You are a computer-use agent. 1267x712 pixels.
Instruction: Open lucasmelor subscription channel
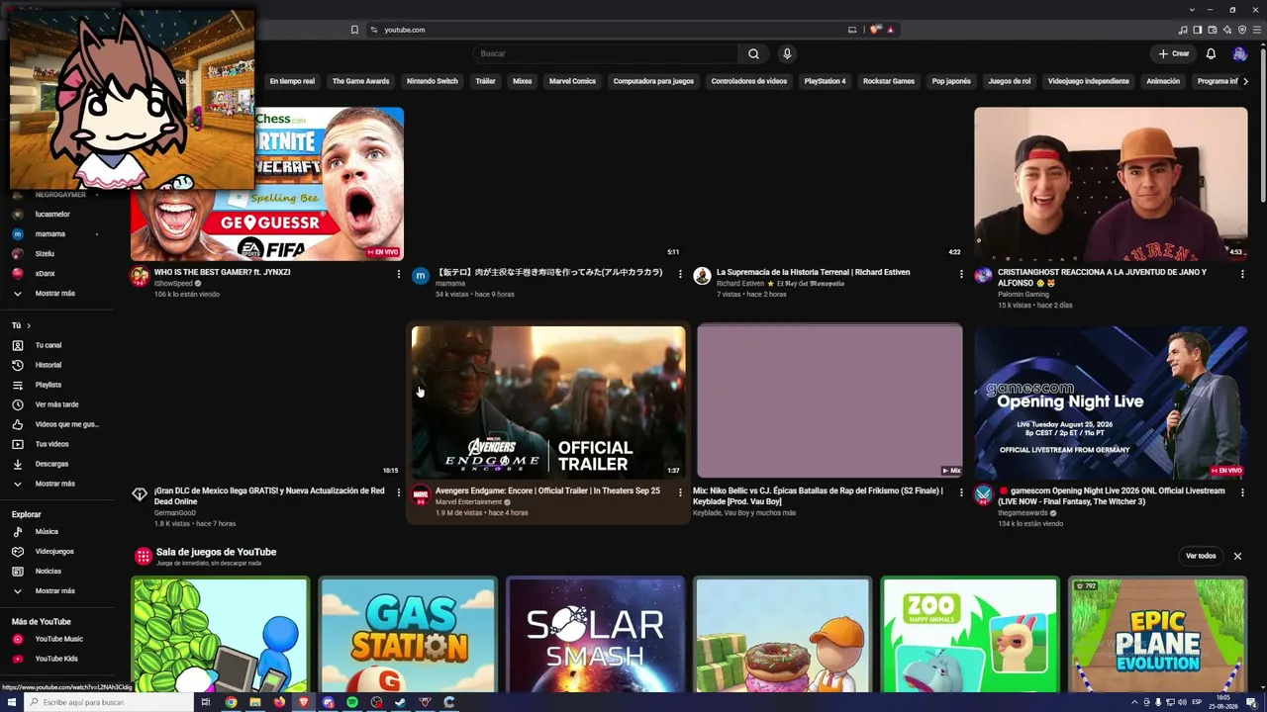pyautogui.click(x=52, y=215)
